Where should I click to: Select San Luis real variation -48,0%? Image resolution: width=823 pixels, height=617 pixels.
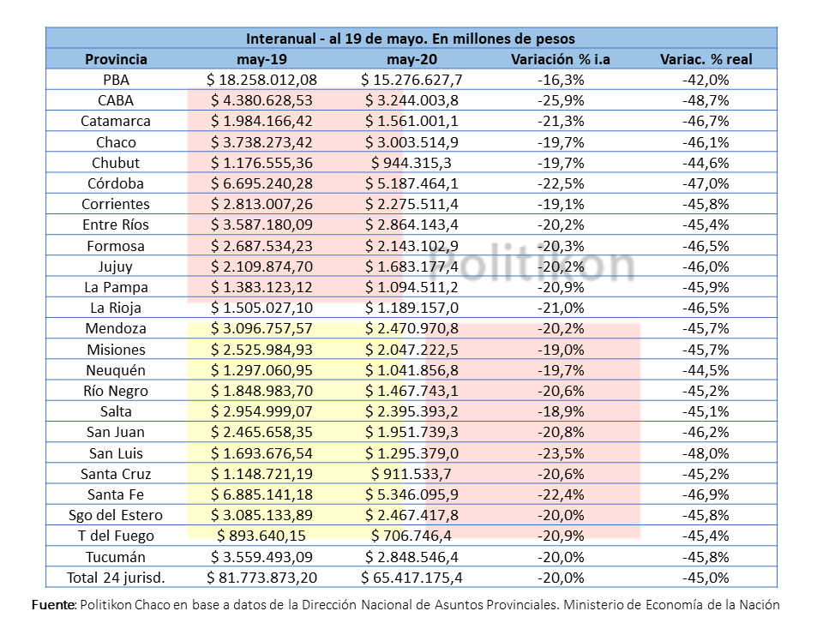[x=706, y=453]
